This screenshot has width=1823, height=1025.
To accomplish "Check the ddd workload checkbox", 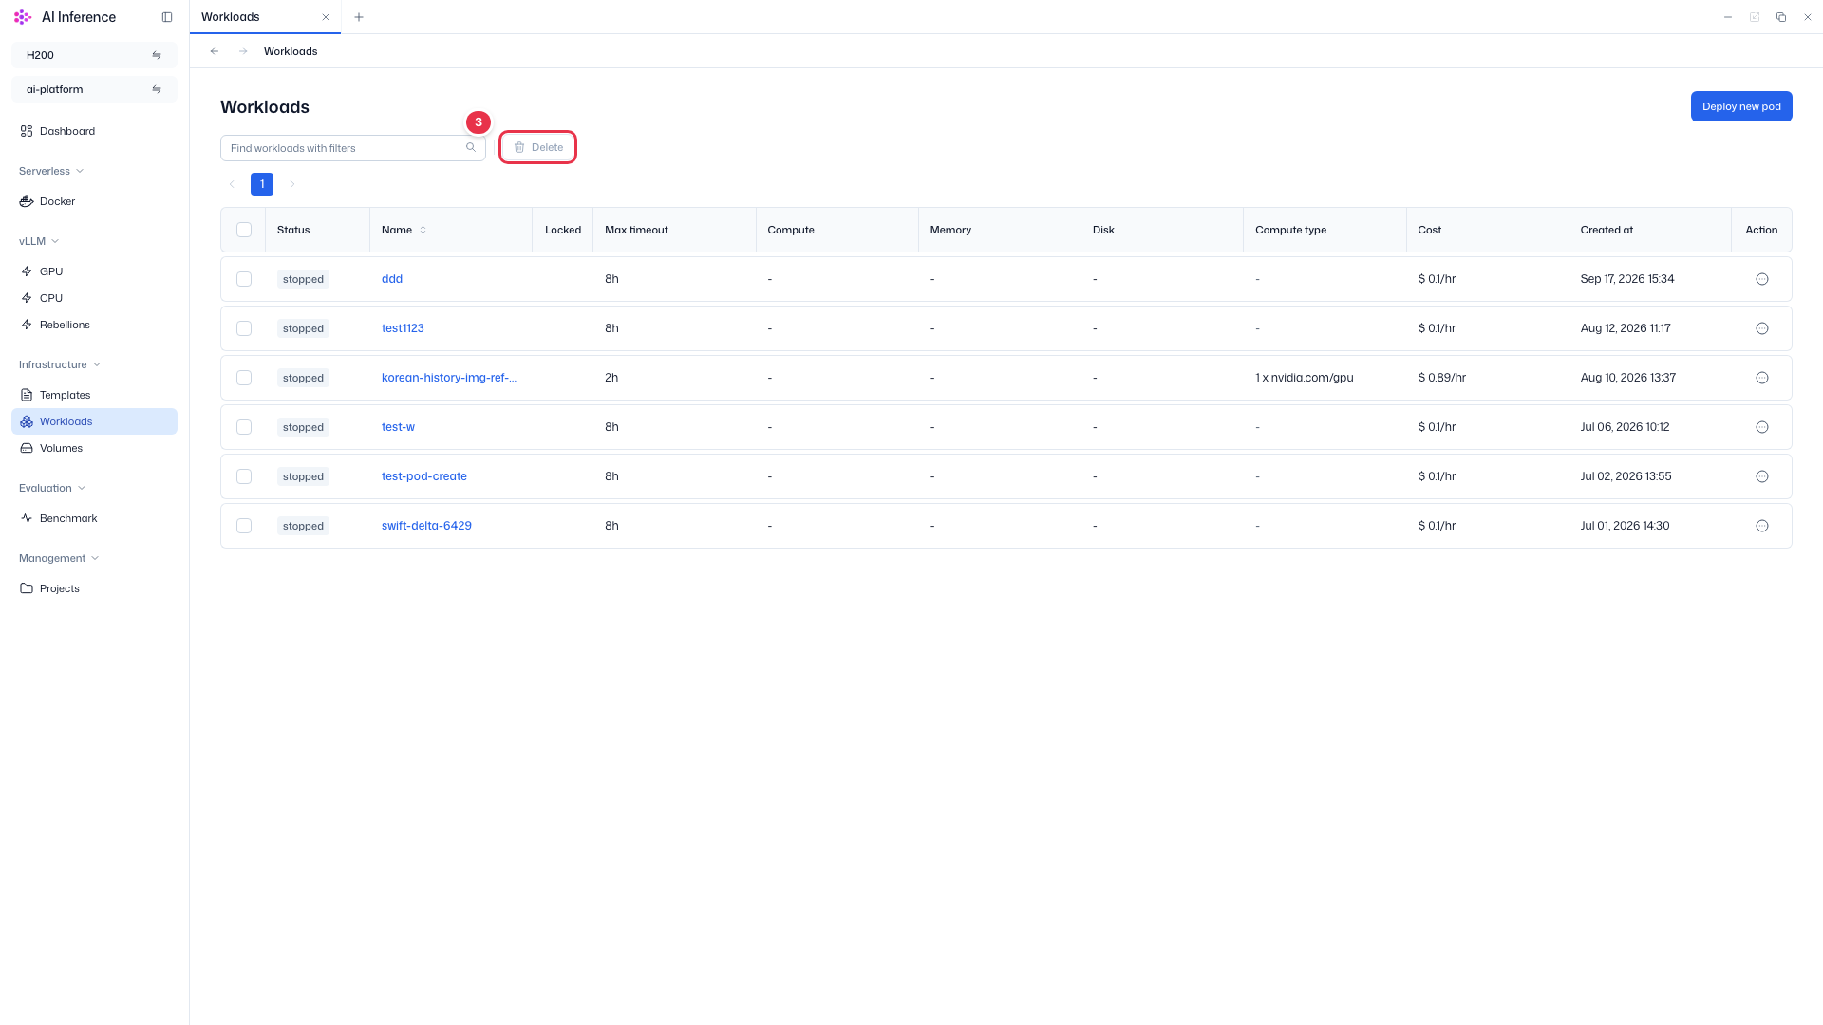I will pyautogui.click(x=244, y=279).
